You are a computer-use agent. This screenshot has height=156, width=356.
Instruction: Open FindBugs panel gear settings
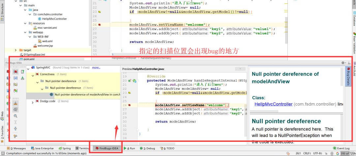pyautogui.click(x=343, y=63)
